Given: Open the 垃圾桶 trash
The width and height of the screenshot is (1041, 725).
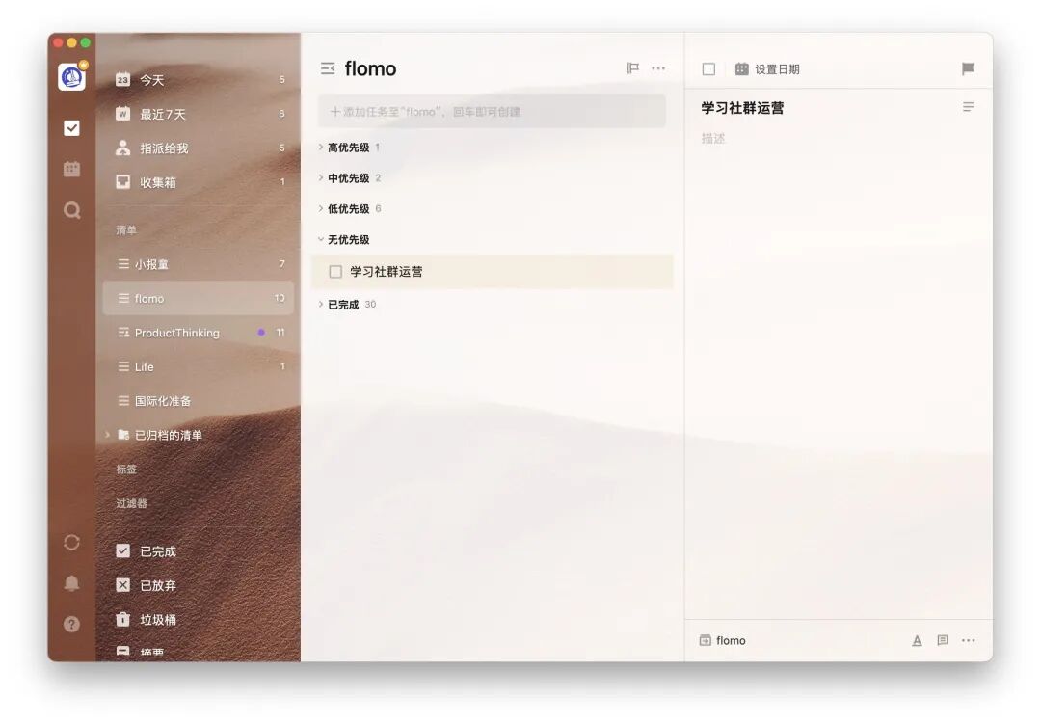Looking at the screenshot, I should point(199,620).
